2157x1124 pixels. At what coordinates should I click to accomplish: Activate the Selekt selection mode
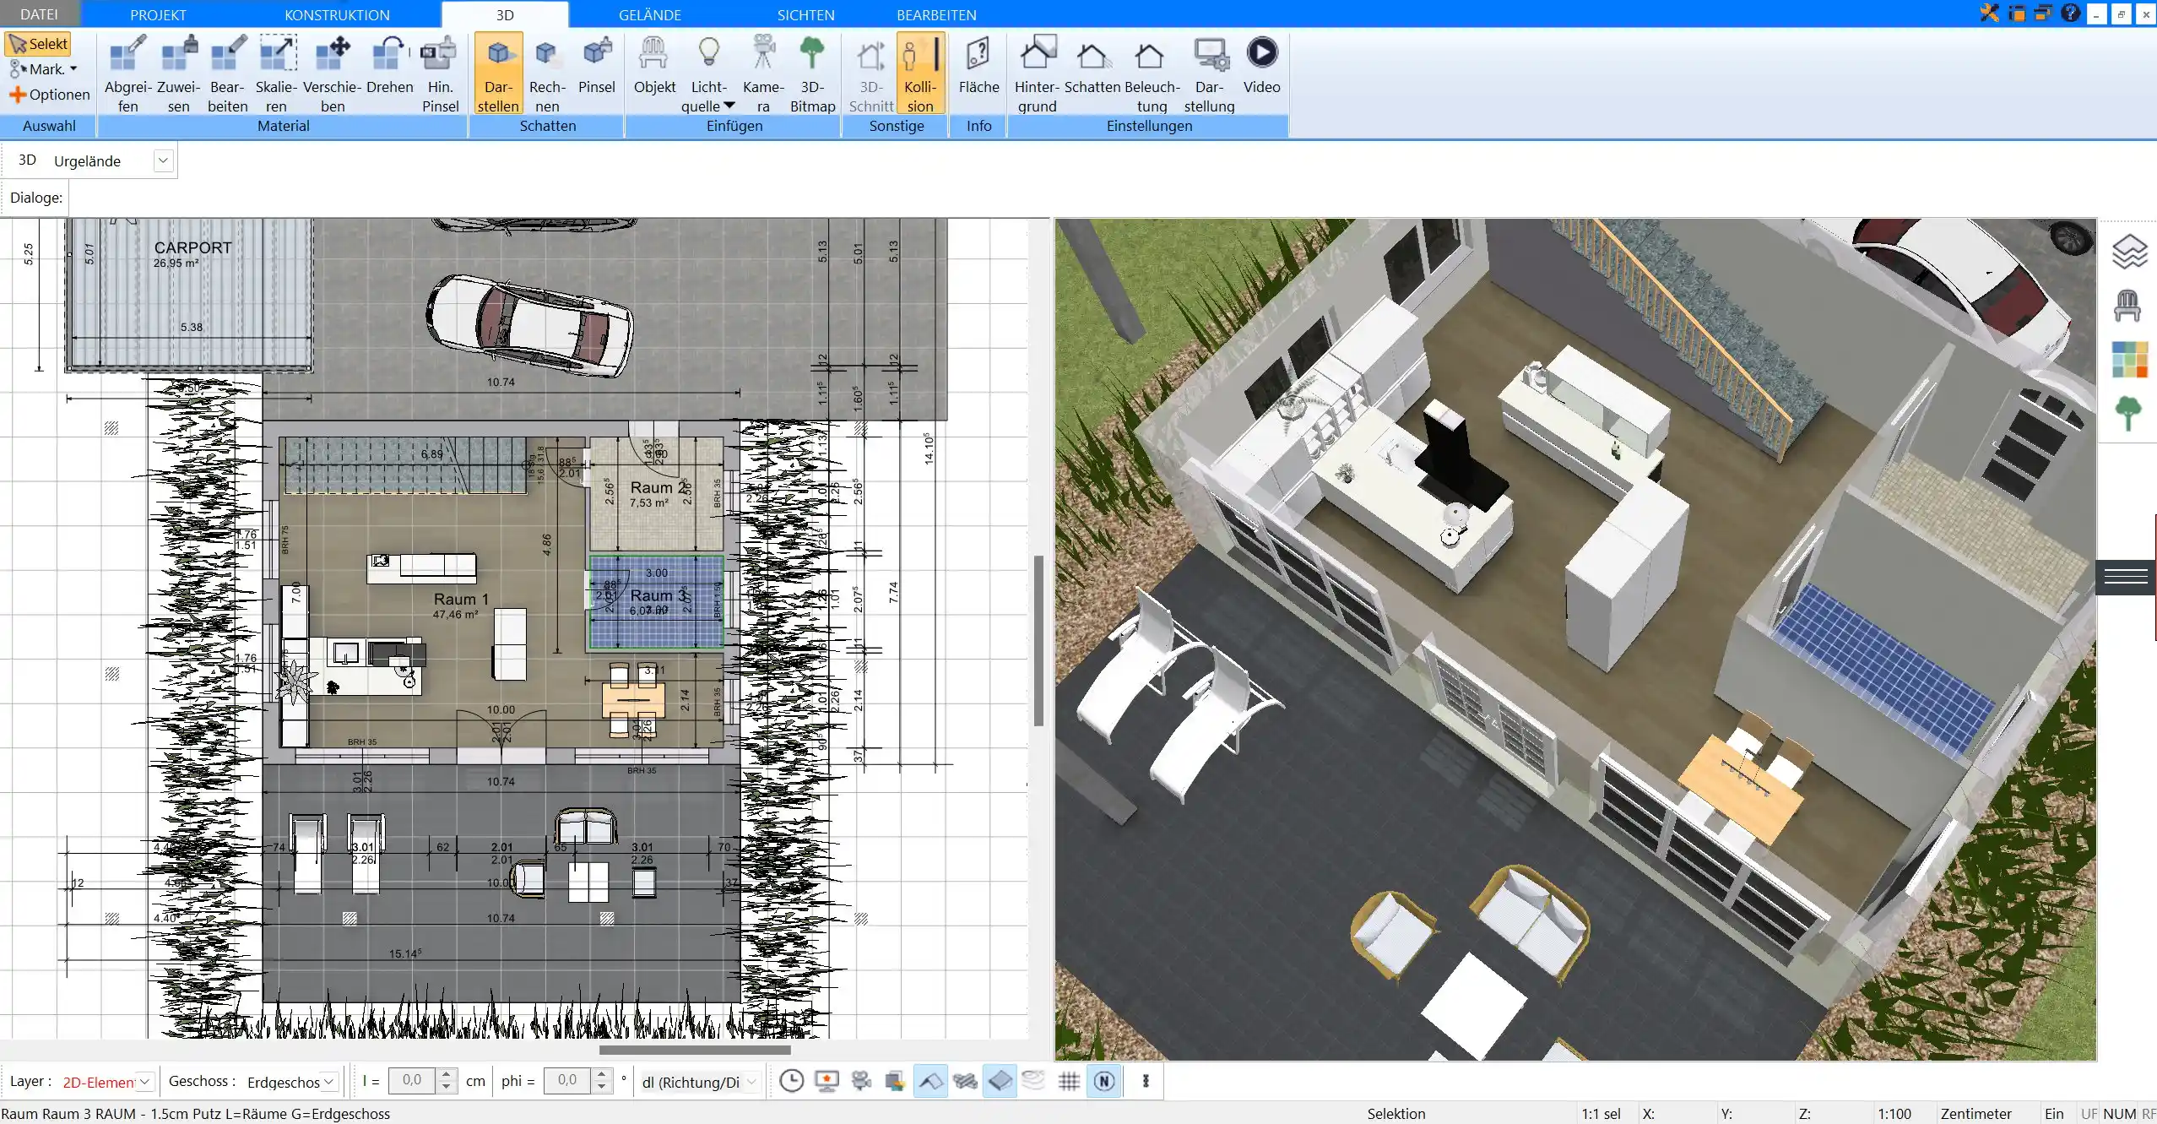pos(38,44)
